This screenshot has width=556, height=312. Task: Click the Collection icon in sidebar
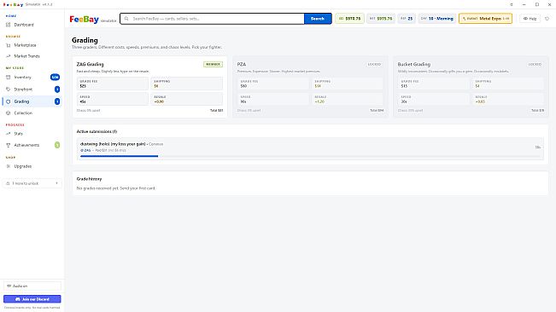[9, 113]
